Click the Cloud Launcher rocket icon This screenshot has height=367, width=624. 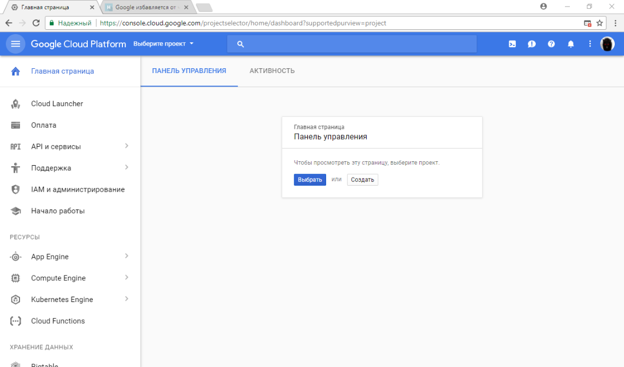16,104
